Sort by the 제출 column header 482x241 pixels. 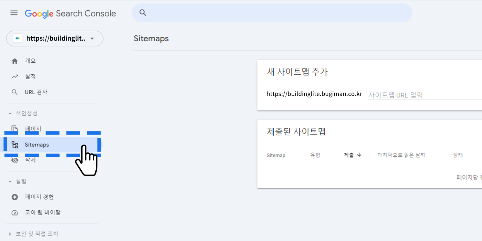point(353,155)
